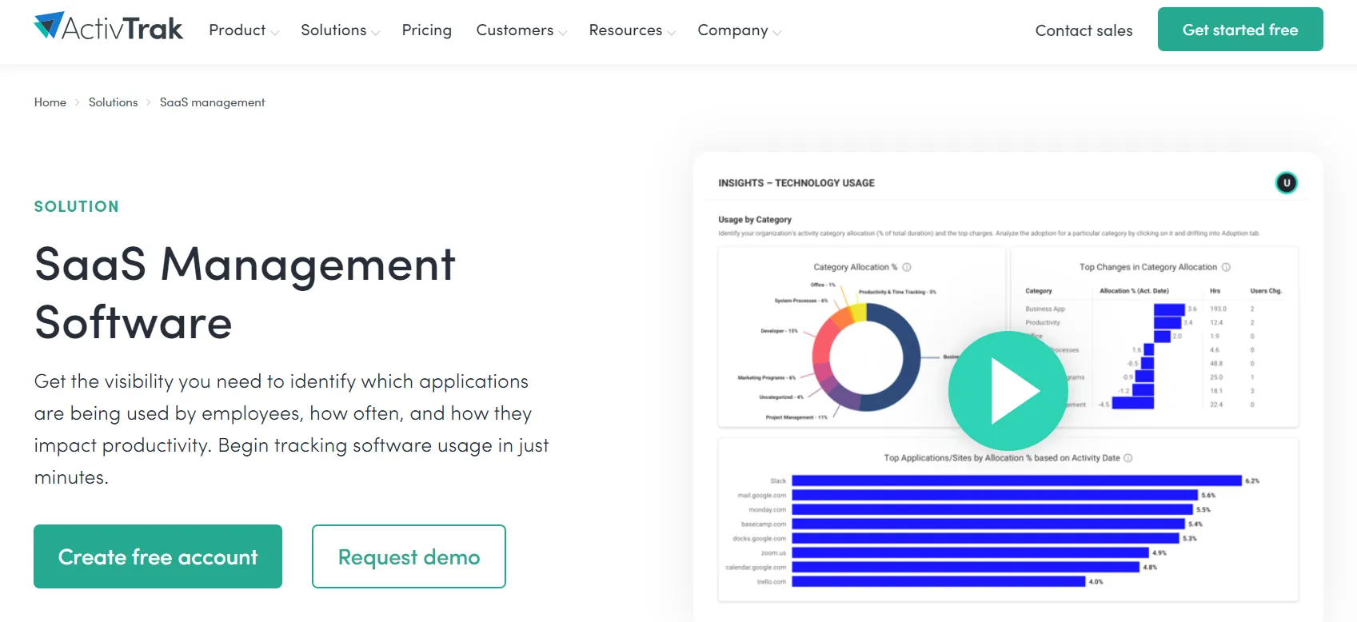Go to Solutions breadcrumb
The image size is (1357, 622).
(113, 102)
